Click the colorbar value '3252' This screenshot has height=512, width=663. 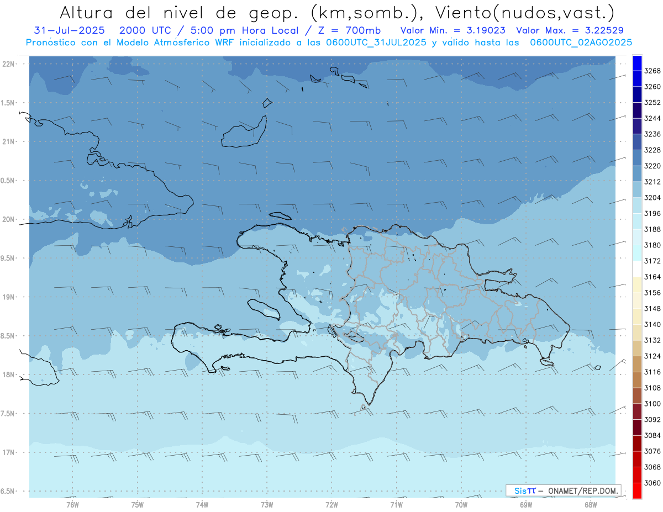(x=653, y=103)
